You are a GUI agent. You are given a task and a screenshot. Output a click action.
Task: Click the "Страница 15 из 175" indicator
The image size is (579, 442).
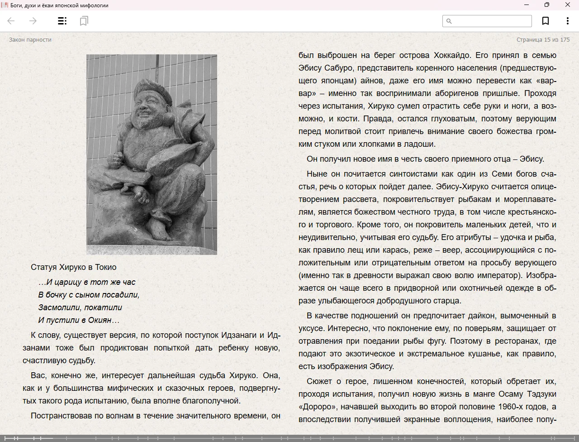(x=543, y=40)
